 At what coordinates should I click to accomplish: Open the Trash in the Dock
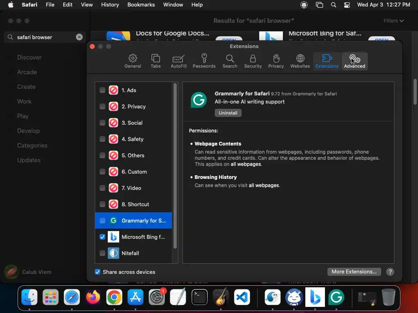pyautogui.click(x=389, y=297)
